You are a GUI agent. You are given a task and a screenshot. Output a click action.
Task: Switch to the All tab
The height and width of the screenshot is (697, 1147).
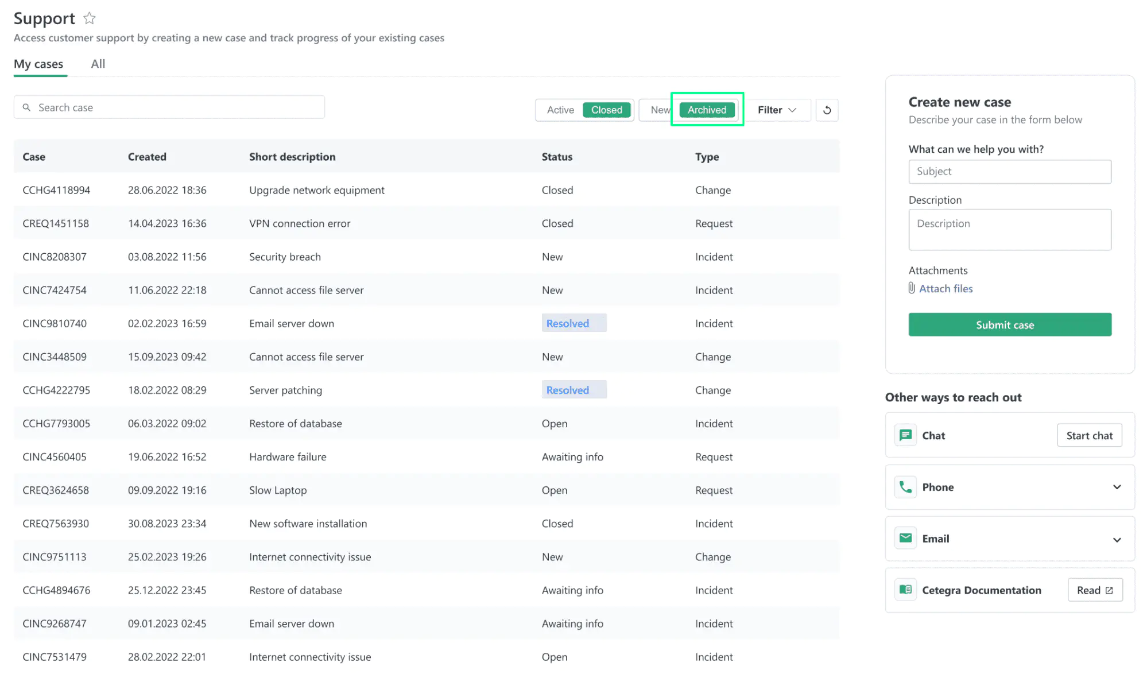(x=98, y=64)
